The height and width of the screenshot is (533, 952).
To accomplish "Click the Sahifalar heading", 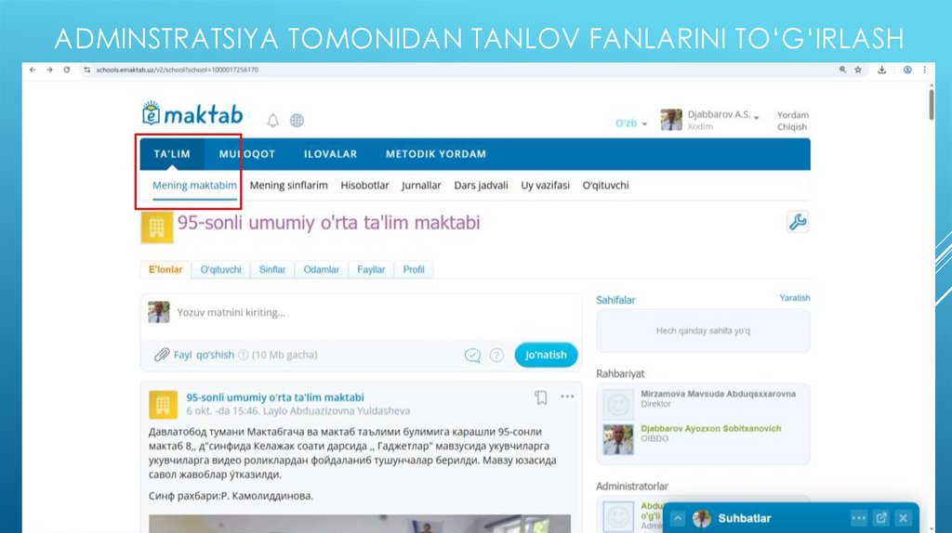I will [x=615, y=300].
